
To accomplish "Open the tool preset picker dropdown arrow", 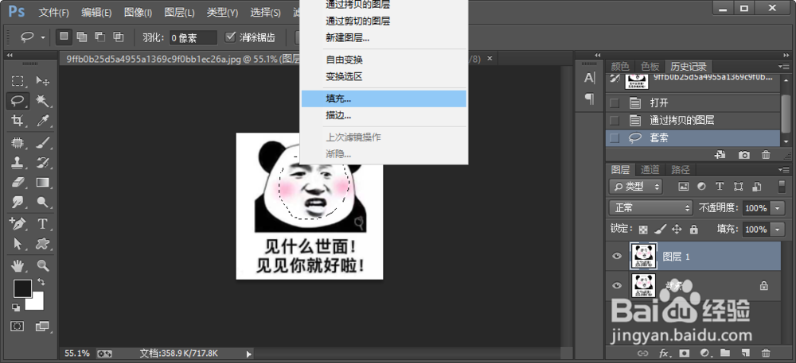I will point(43,37).
